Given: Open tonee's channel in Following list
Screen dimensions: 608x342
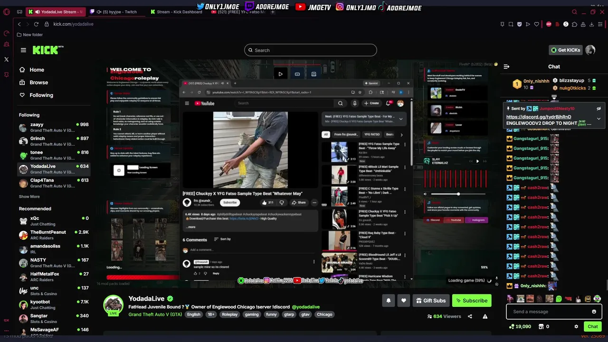Looking at the screenshot, I should [x=54, y=155].
